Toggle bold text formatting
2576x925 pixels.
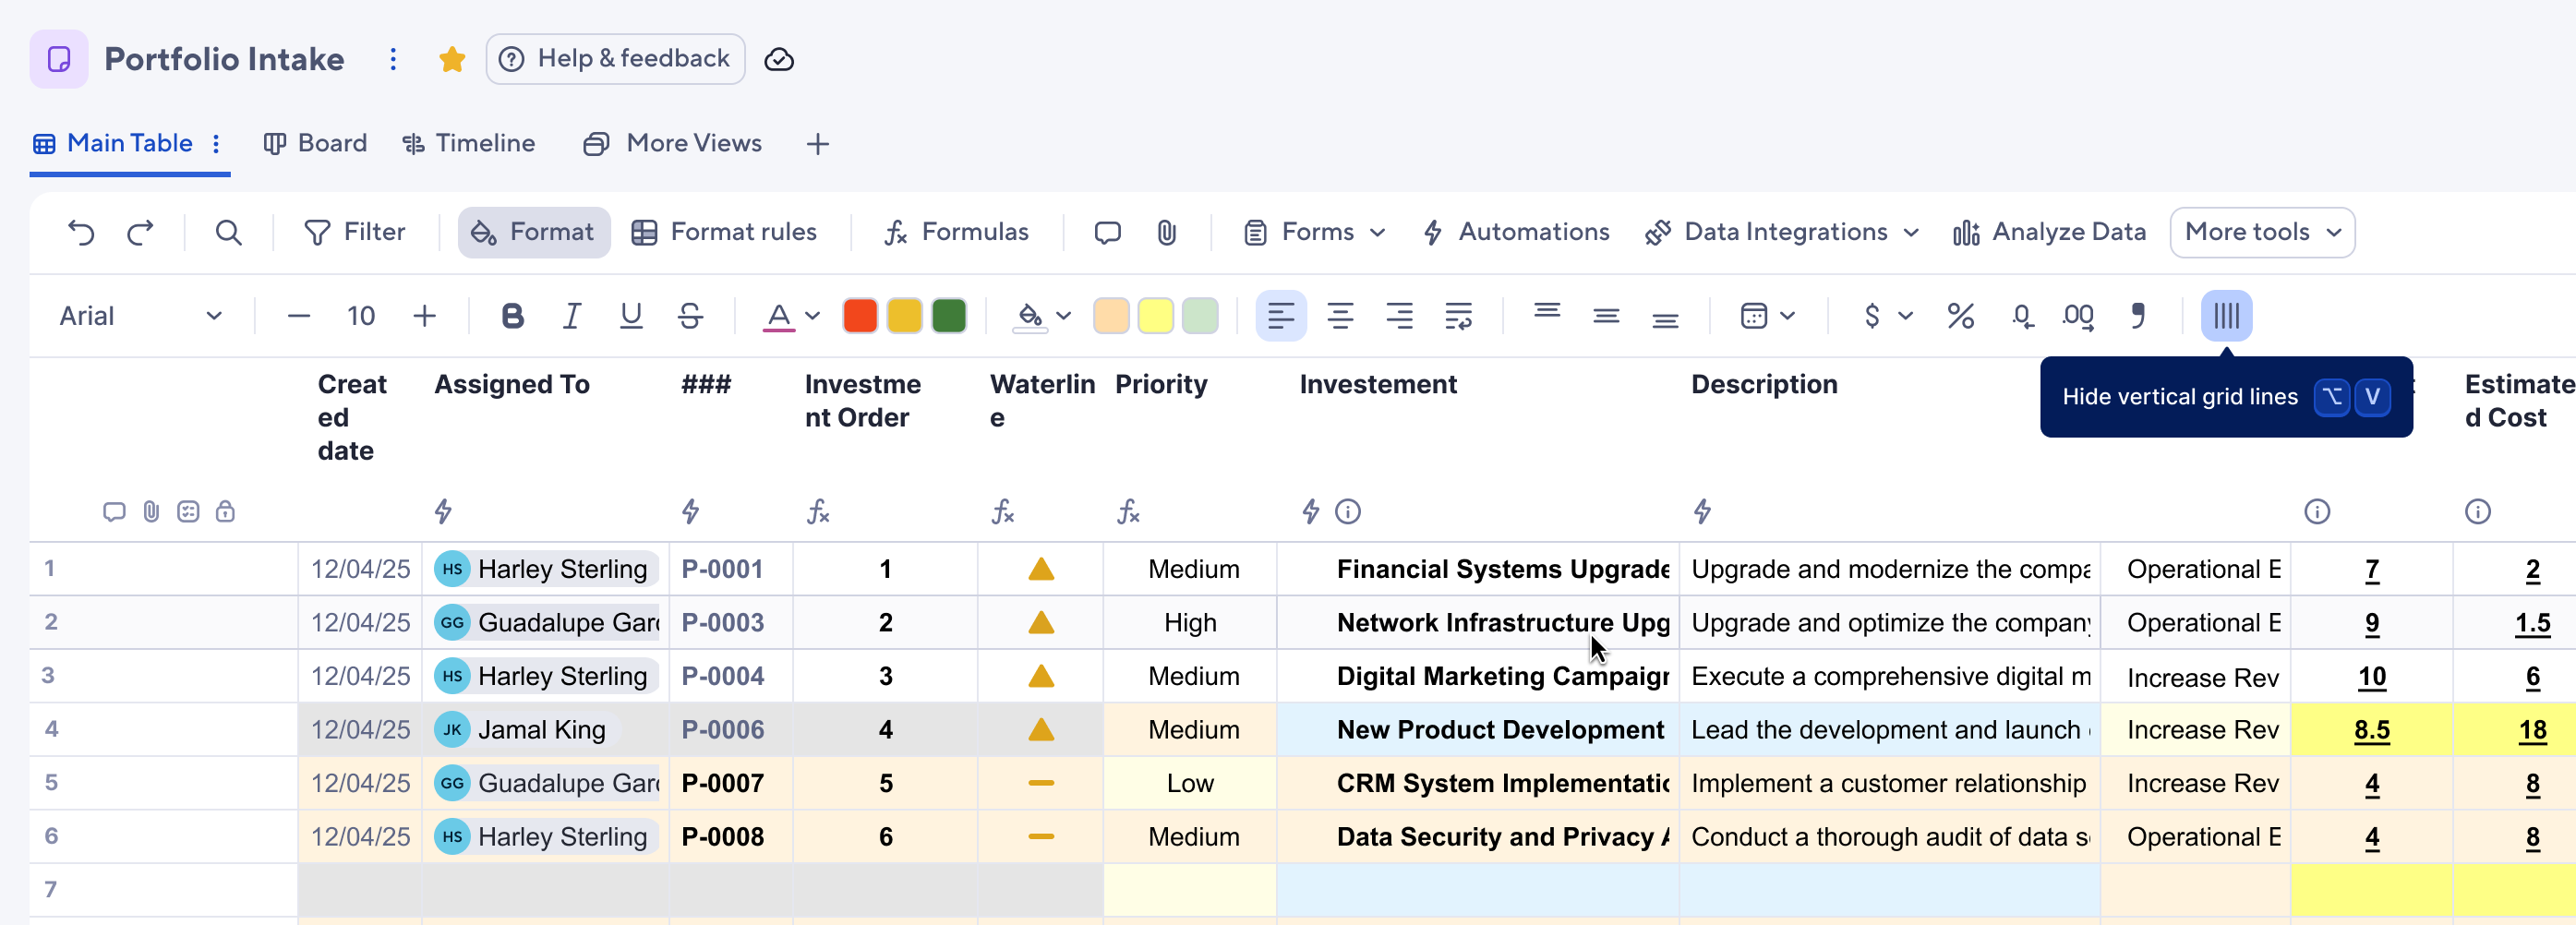(x=512, y=317)
